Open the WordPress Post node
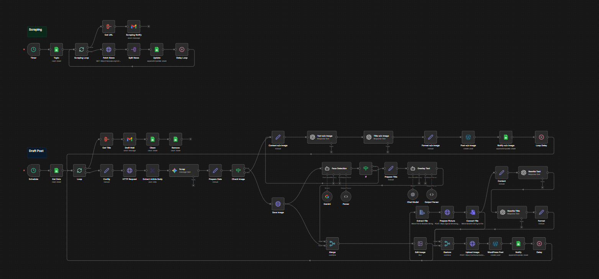This screenshot has width=599, height=279. 495,243
